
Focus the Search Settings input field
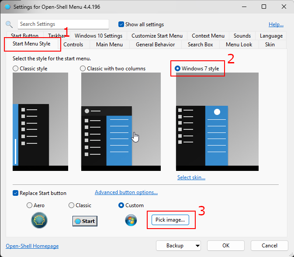(x=63, y=24)
